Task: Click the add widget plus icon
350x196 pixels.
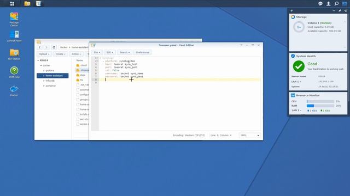Action: click(x=291, y=11)
